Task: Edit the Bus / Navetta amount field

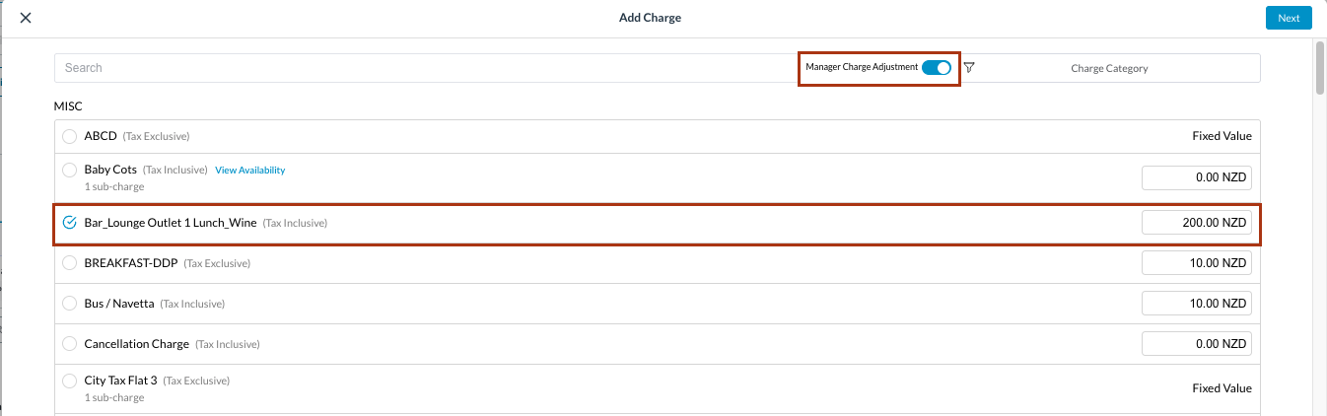Action: pos(1196,304)
